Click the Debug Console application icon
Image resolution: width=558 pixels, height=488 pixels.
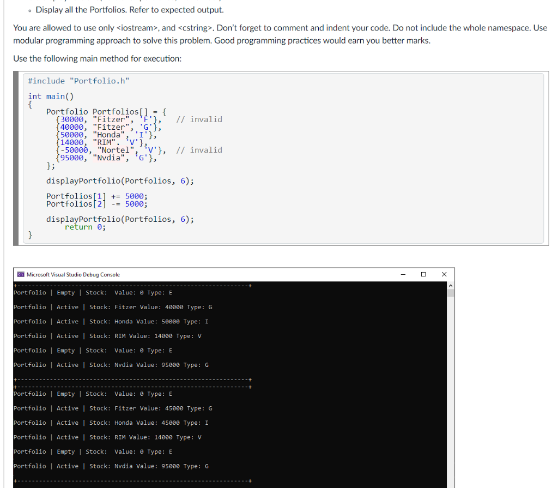pyautogui.click(x=21, y=274)
